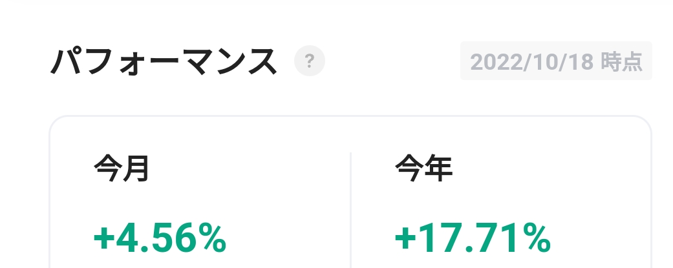This screenshot has width=673, height=268.
Task: Click the question mark help icon
Action: click(x=309, y=61)
